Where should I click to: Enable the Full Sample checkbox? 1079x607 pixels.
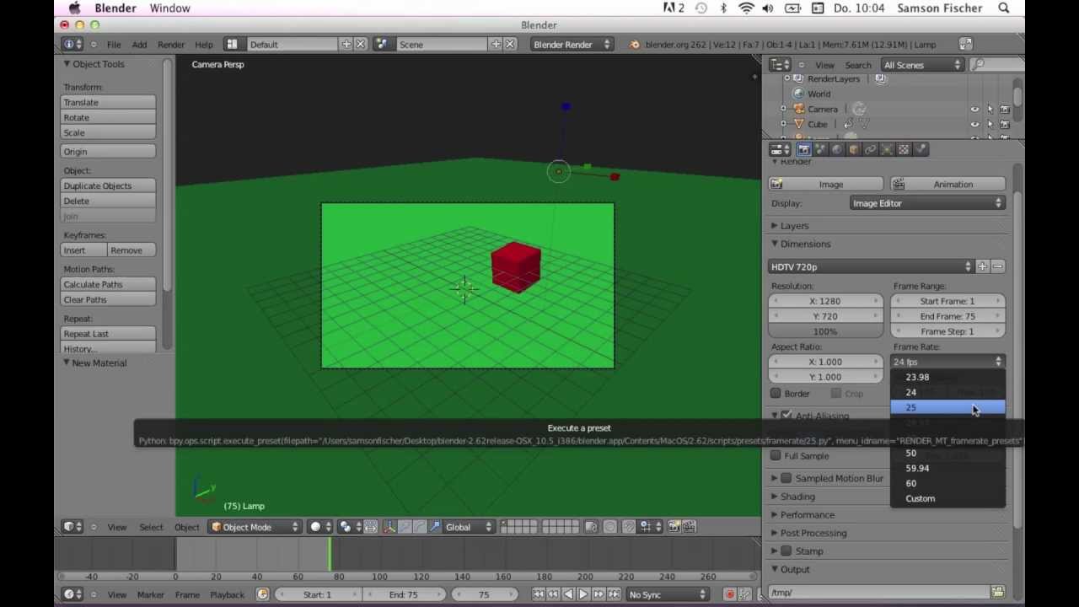(776, 456)
